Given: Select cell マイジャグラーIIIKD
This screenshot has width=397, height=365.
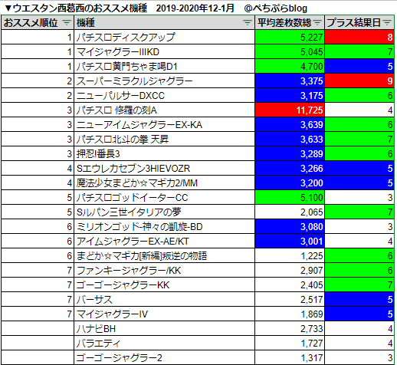Looking at the screenshot, I should 164,51.
